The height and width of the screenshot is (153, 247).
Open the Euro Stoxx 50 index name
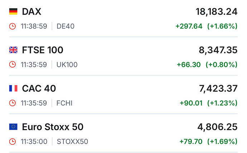coord(53,127)
